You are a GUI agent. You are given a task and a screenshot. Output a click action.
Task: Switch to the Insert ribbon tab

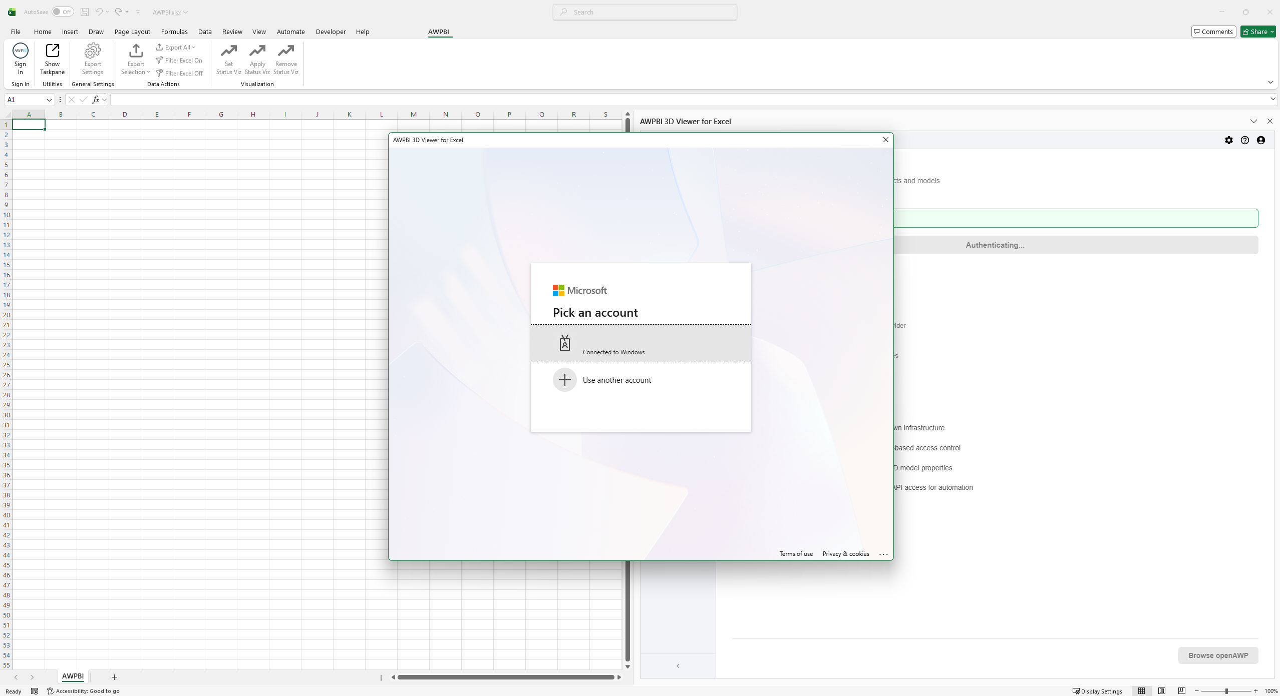coord(70,32)
